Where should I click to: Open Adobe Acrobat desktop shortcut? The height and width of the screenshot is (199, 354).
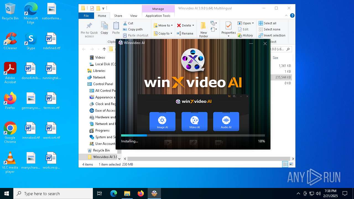point(10,73)
